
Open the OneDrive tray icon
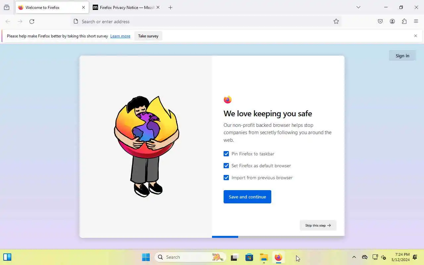tap(365, 257)
